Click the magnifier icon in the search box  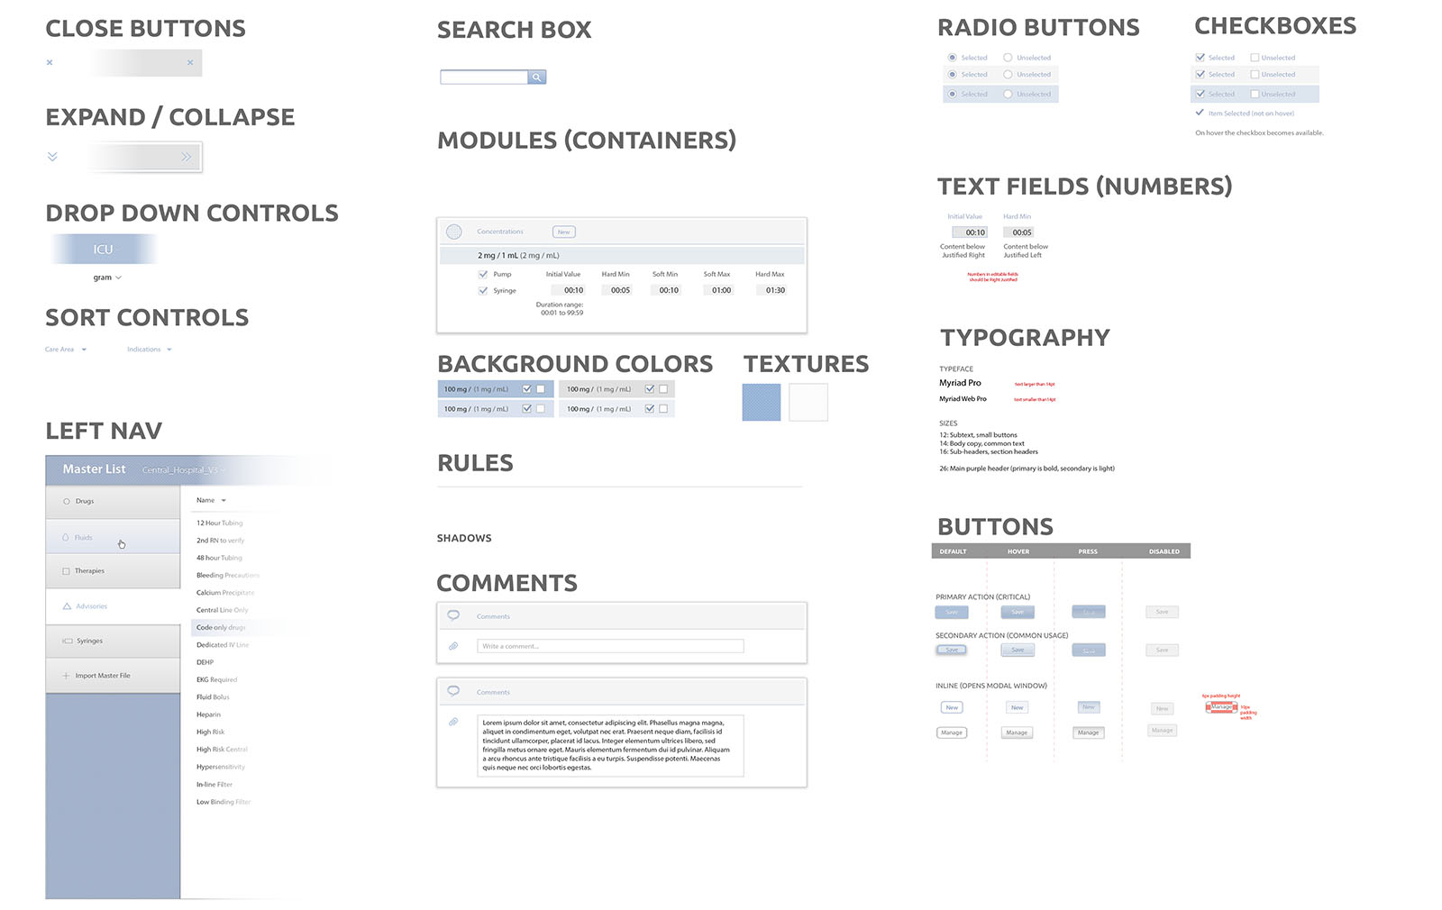[x=537, y=77]
